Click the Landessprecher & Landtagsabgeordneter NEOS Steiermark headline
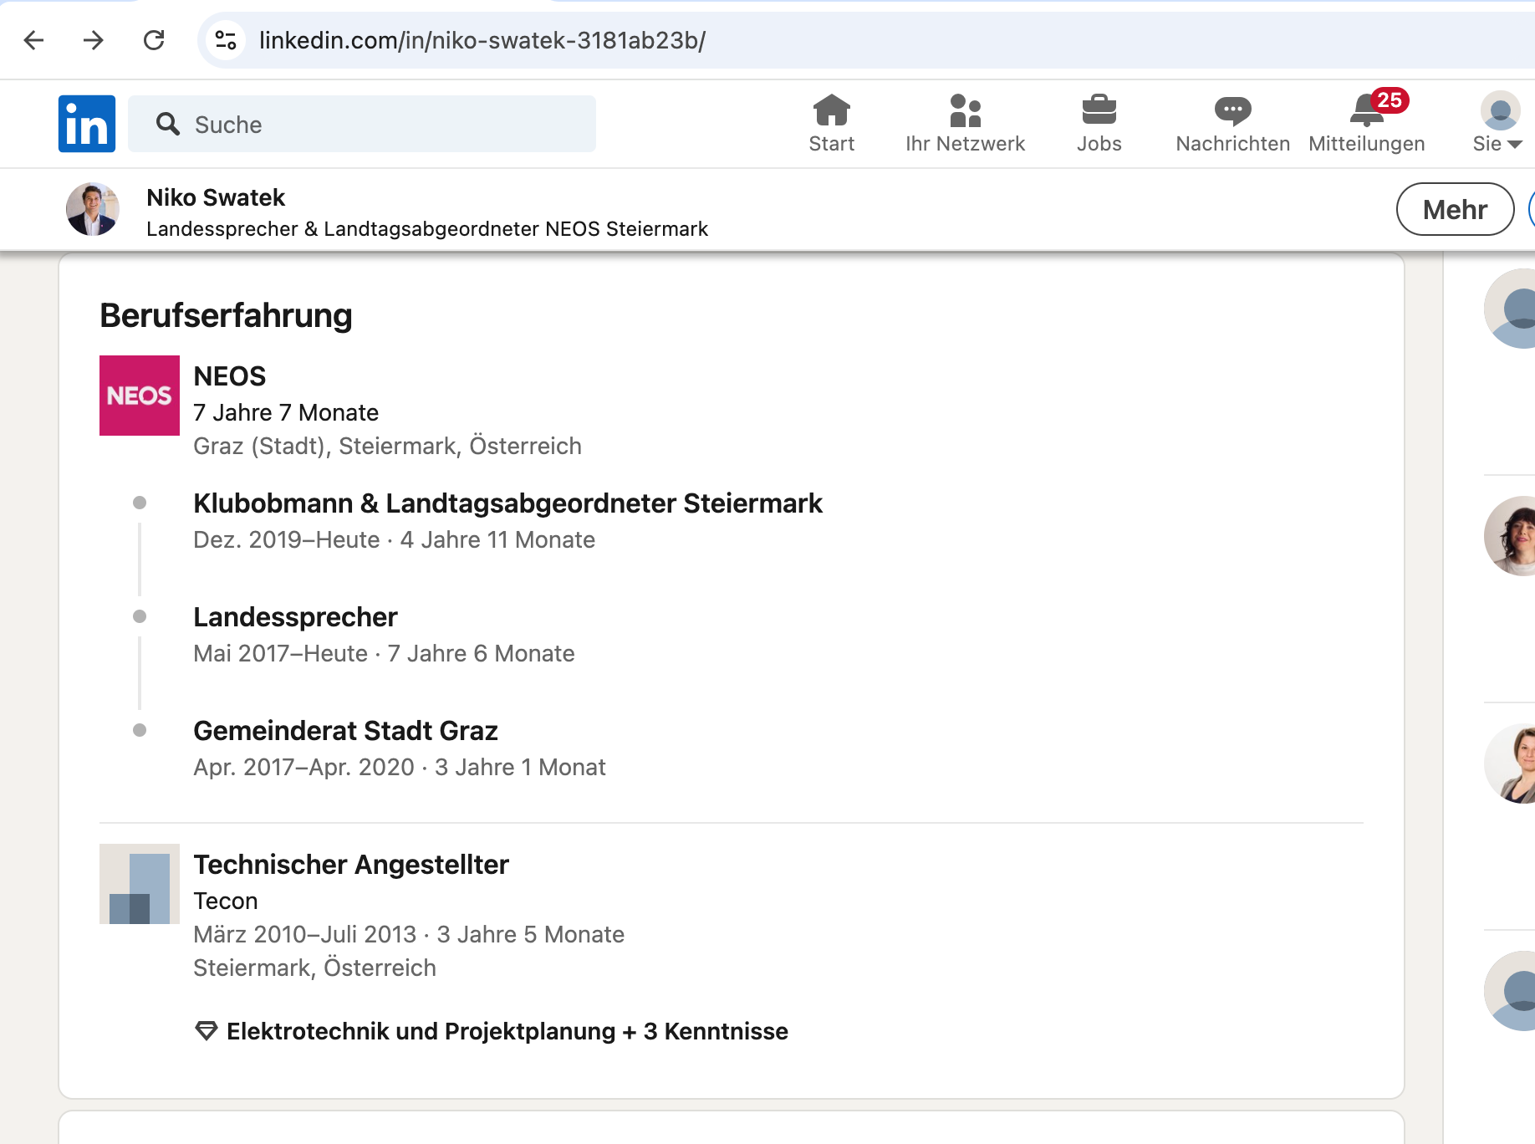Screen dimensions: 1535x1144 coord(427,229)
